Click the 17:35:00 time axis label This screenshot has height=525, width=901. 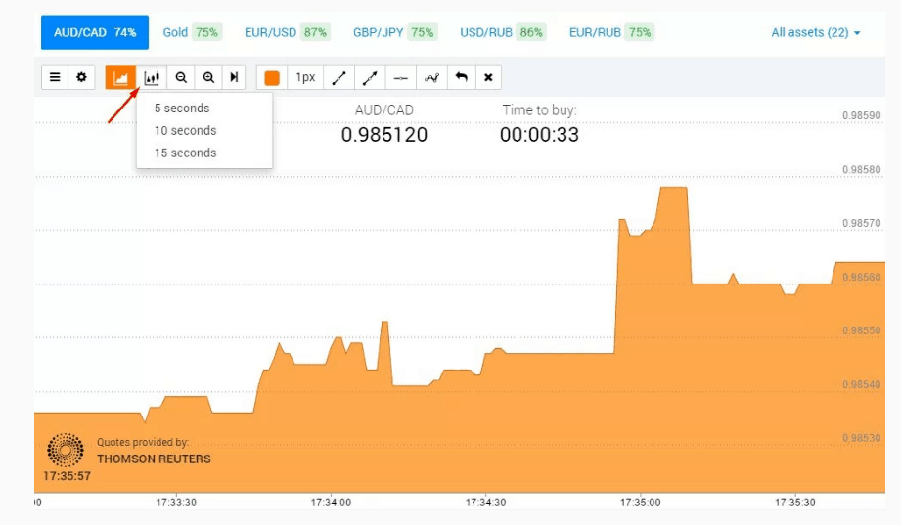point(640,502)
